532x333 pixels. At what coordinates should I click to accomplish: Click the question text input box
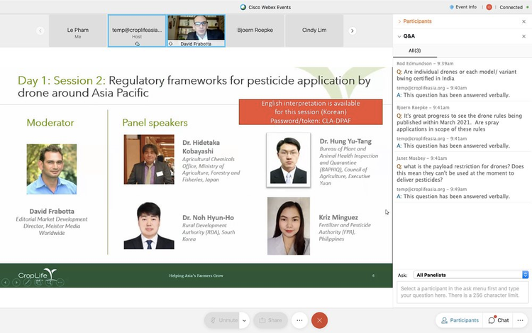(x=463, y=292)
